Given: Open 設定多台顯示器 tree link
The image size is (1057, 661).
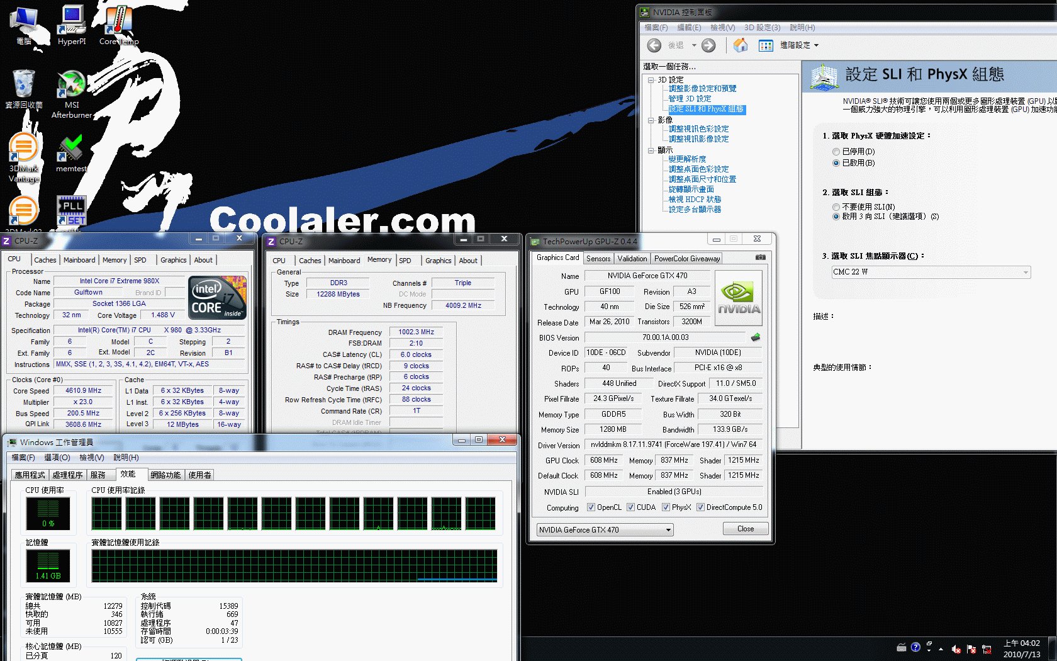Looking at the screenshot, I should point(695,210).
